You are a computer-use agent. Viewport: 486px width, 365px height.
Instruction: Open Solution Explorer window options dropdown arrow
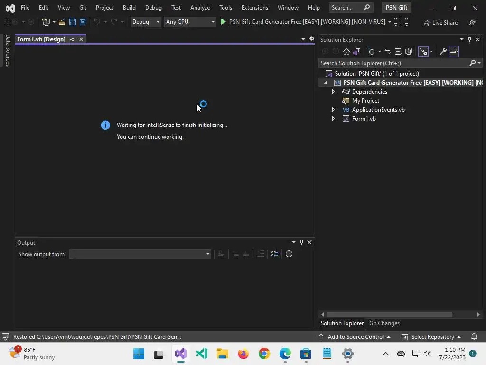[461, 39]
